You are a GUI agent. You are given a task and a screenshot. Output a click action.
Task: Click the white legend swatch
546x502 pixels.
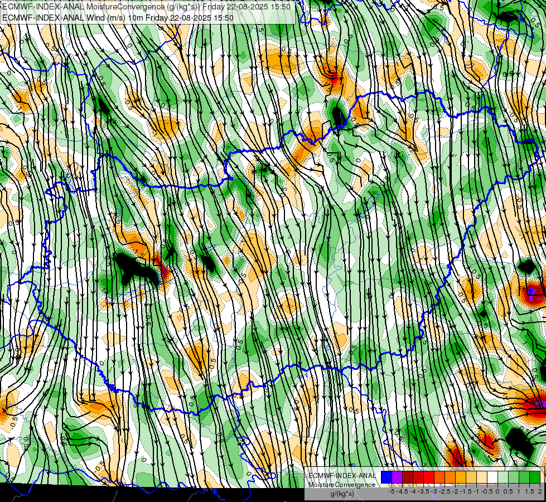492,477
